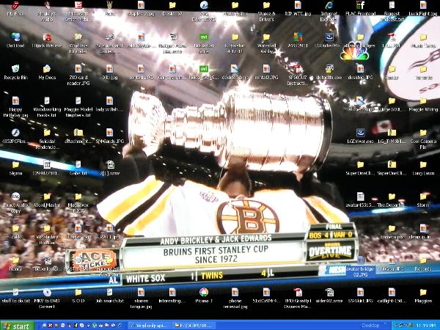Open the AVG 2011 antivirus shortcut
The width and height of the screenshot is (440, 330).
coord(298,37)
